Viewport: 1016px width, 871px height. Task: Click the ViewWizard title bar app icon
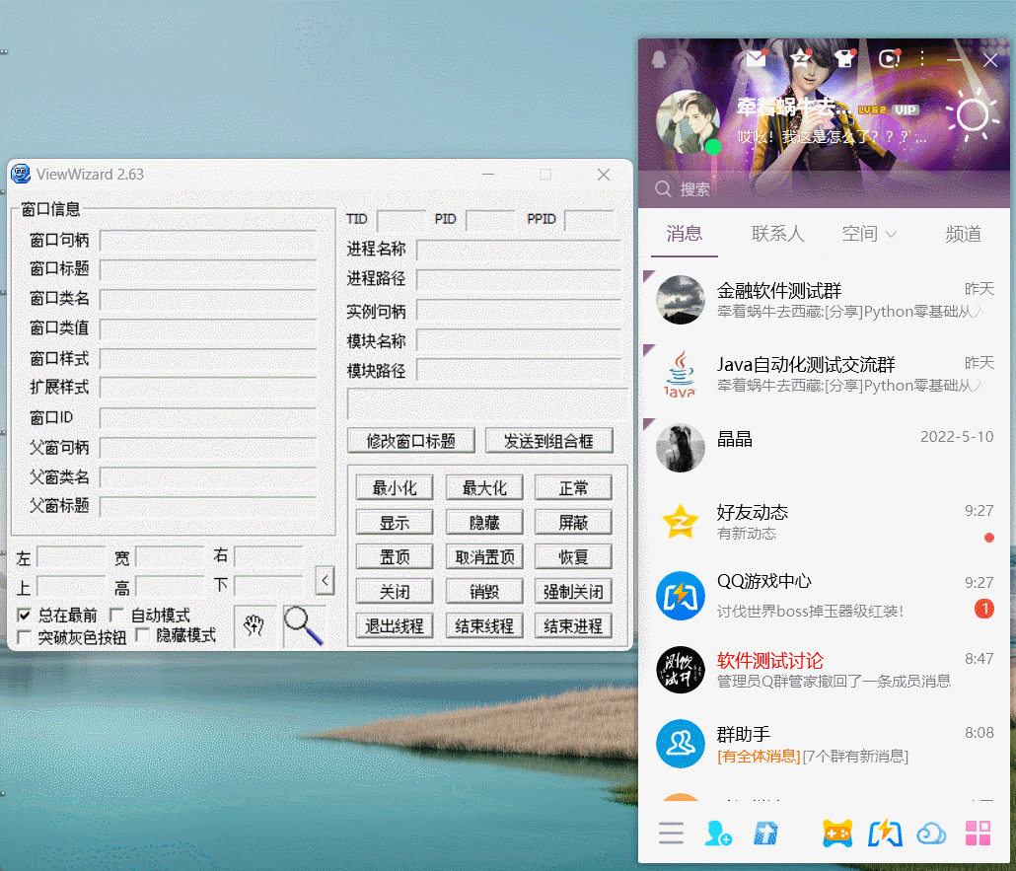[x=22, y=174]
